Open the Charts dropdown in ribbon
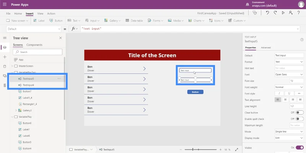Viewport: 306px width, 153px height. tap(196, 21)
